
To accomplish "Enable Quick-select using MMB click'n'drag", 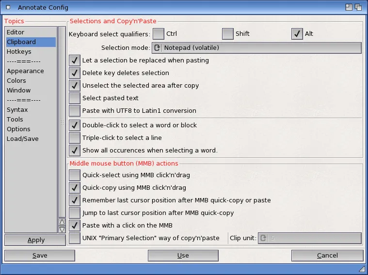I will [75, 175].
